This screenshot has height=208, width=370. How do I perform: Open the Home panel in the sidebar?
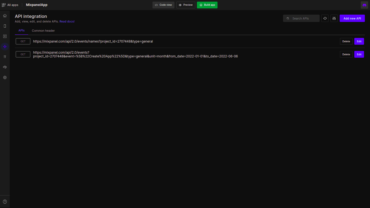5,15
